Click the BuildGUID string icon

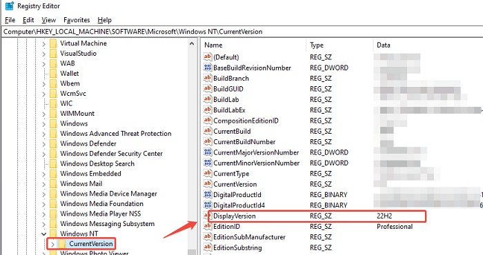(208, 89)
